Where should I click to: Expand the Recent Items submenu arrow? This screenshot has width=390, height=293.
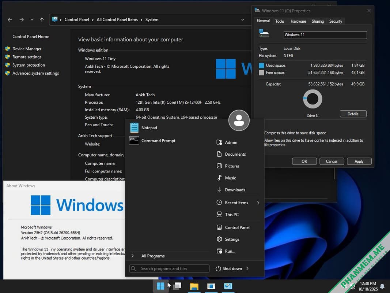[258, 203]
